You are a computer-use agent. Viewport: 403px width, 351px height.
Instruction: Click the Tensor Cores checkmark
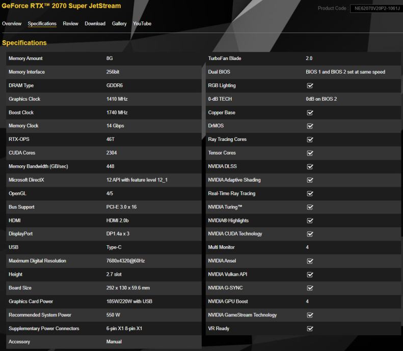(x=310, y=153)
